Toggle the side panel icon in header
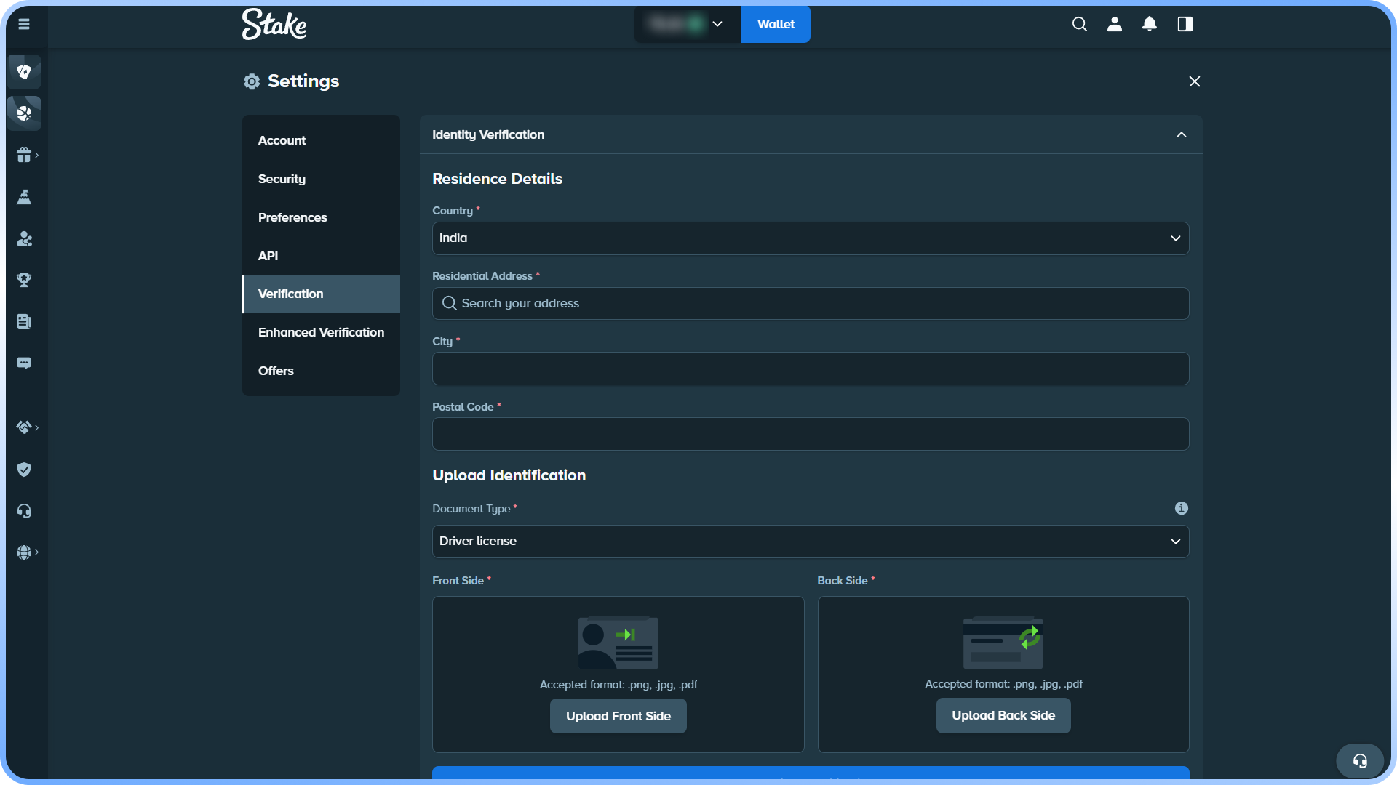This screenshot has width=1397, height=785. coord(1185,24)
